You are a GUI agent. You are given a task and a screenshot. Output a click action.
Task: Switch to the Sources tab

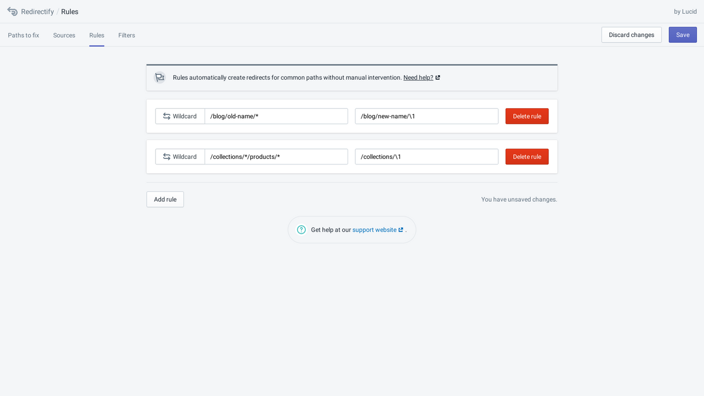tap(64, 35)
